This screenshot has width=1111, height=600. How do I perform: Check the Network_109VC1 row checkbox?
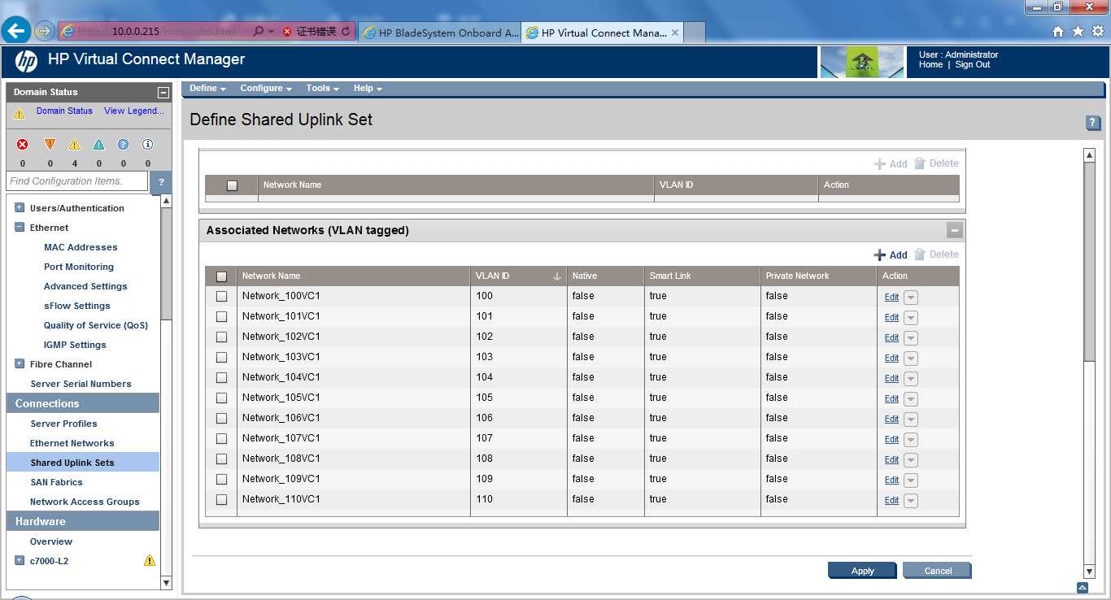coord(221,480)
